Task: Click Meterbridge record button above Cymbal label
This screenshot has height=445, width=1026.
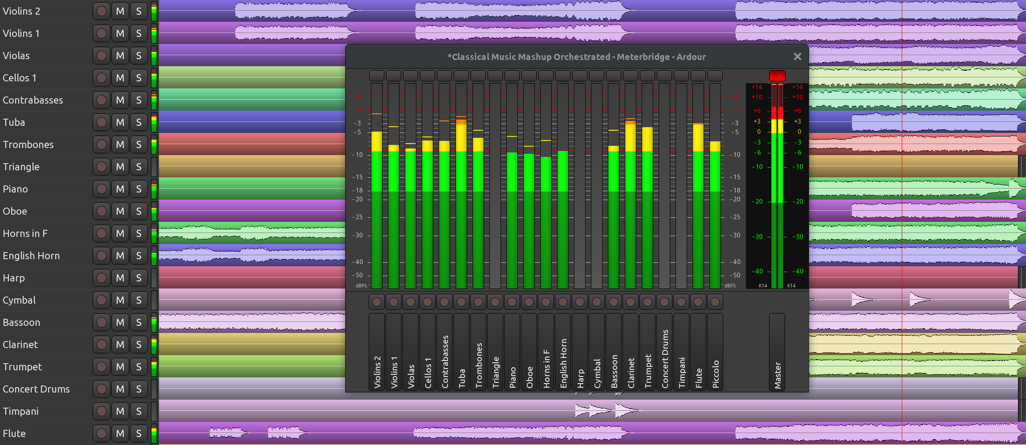Action: pyautogui.click(x=597, y=302)
